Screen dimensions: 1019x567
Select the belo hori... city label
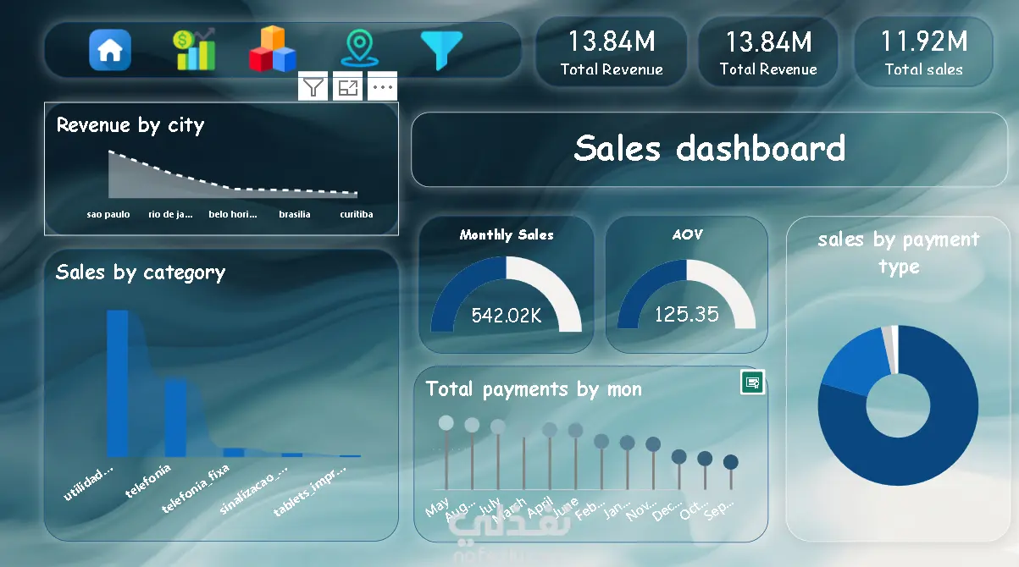pos(233,214)
